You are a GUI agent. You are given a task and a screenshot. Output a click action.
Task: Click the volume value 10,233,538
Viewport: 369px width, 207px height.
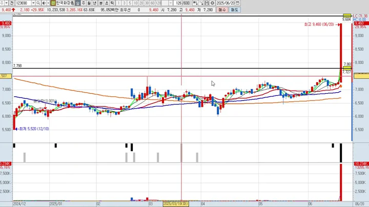(x=56, y=10)
